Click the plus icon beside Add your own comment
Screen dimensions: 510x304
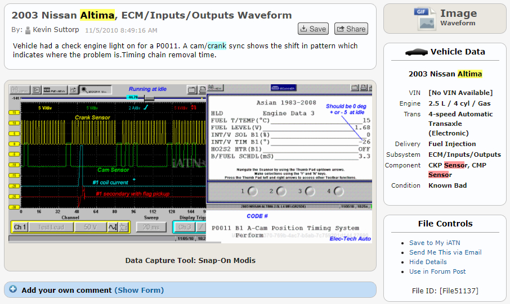click(13, 290)
